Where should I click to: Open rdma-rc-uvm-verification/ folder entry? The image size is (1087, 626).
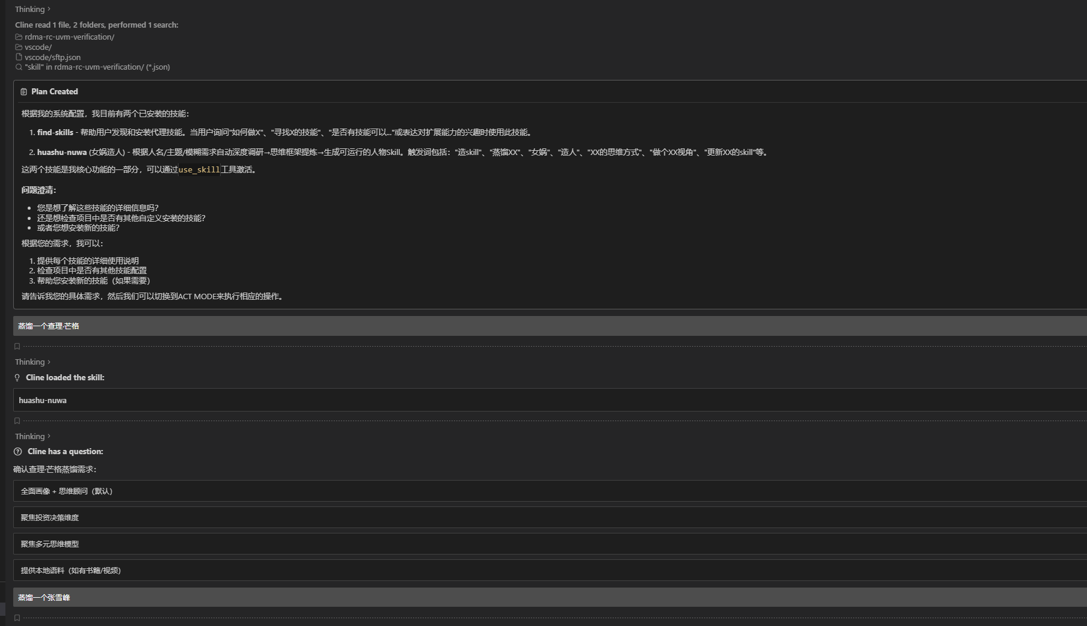[69, 37]
